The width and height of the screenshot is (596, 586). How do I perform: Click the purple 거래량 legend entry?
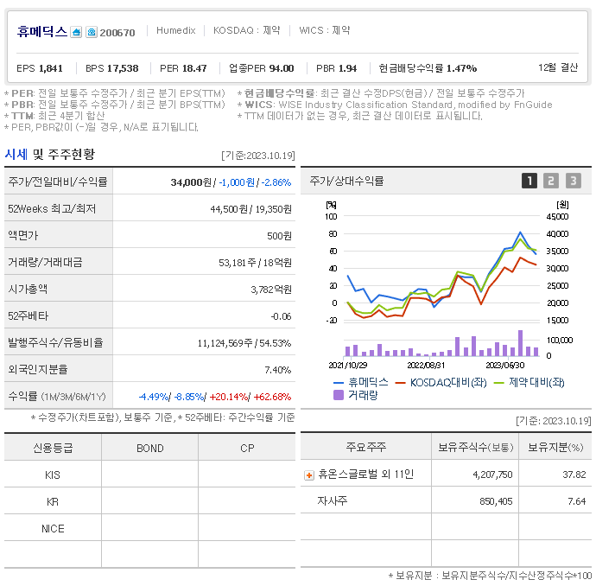coord(355,395)
